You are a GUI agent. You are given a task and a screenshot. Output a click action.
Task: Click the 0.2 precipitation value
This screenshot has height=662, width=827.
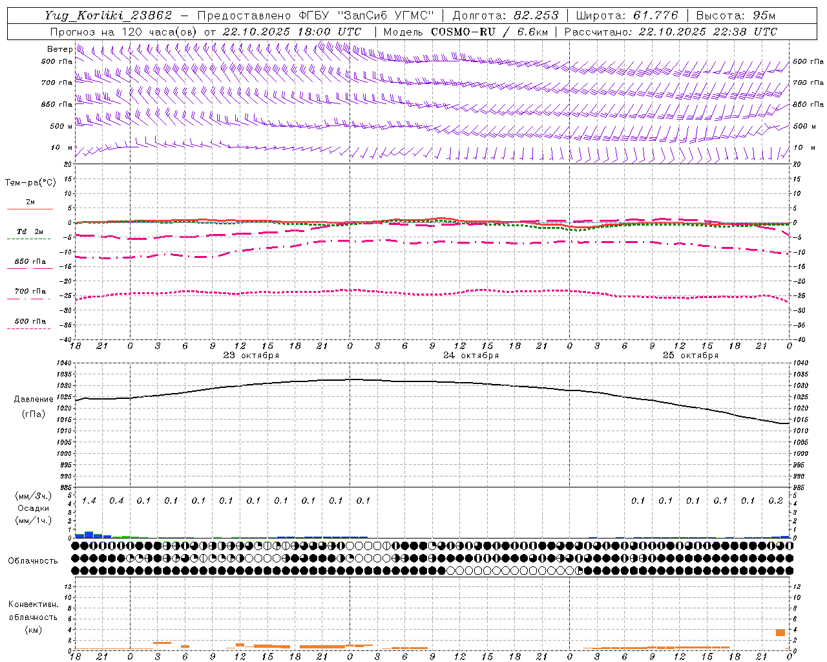[x=776, y=501]
